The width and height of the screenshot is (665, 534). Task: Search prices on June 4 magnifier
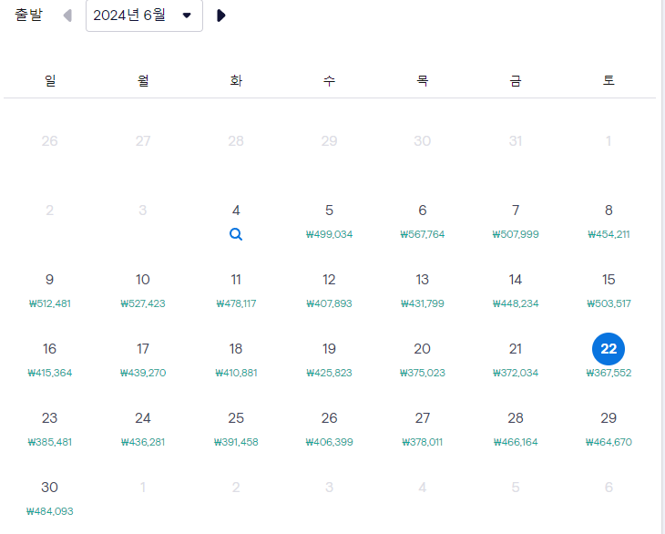(236, 234)
